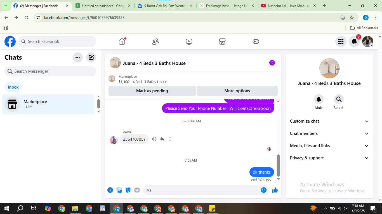Expand Media, files and links section
Screen dimensions: 382x214
coord(329,146)
